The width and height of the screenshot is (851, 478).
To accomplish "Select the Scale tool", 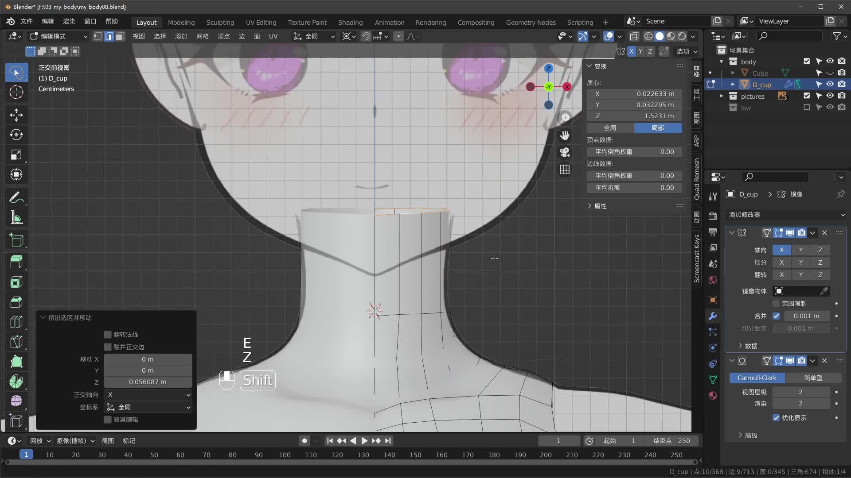I will 16,154.
